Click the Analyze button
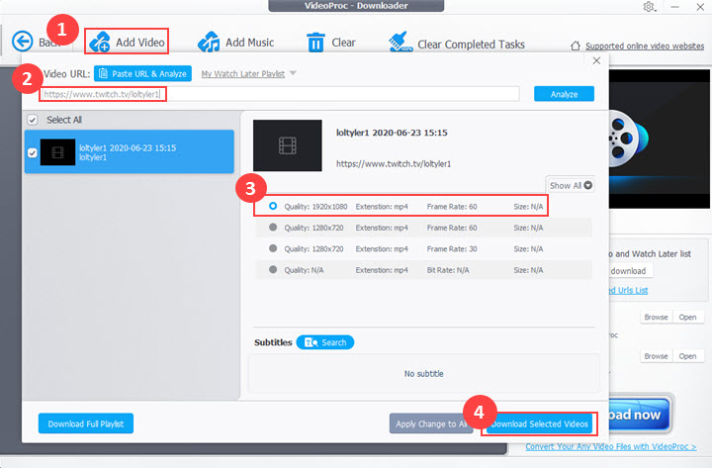 coord(564,94)
